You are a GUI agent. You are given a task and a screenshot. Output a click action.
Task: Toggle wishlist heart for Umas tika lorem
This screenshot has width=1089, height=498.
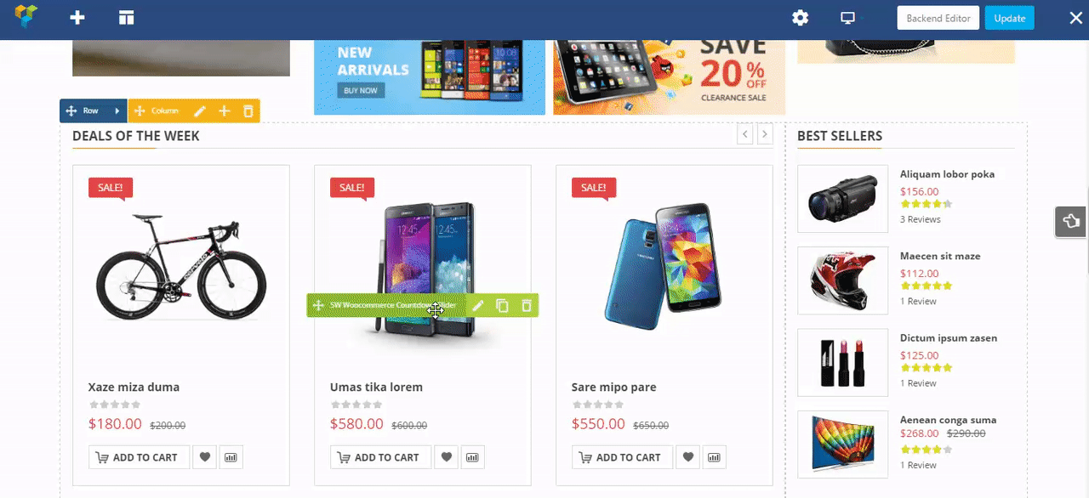click(x=446, y=457)
